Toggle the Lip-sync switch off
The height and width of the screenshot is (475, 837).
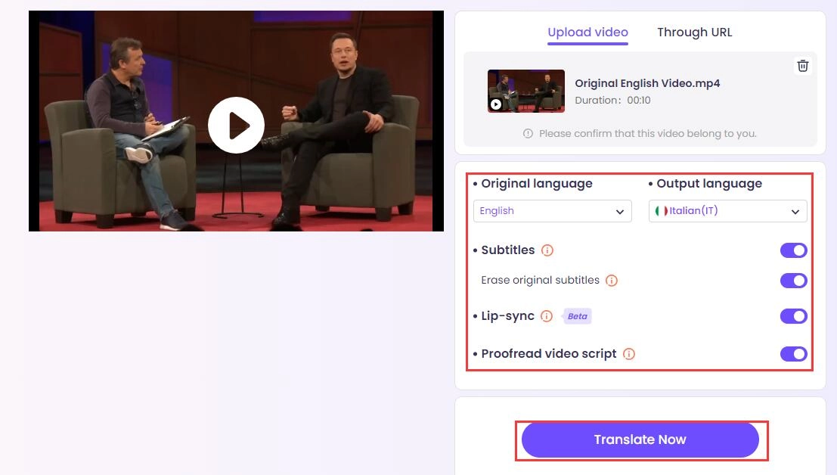coord(793,316)
